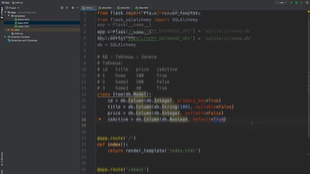This screenshot has height=174, width=310.
Task: Click the "@app.route('/about')" decorator
Action: tap(123, 170)
